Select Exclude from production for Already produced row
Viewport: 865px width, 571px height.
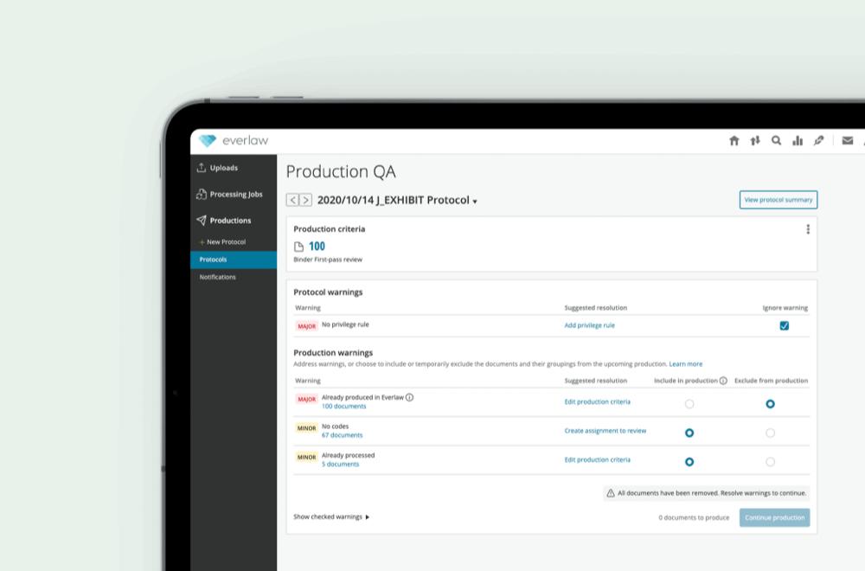[770, 404]
